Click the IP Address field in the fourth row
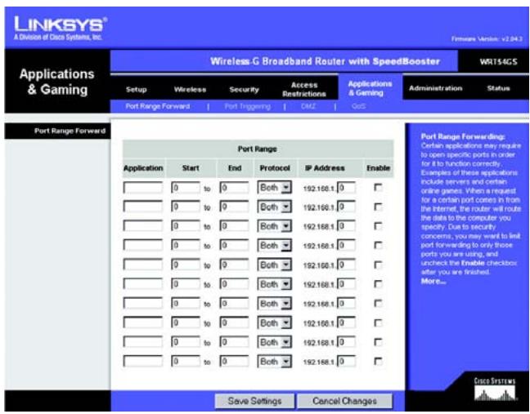 [347, 246]
